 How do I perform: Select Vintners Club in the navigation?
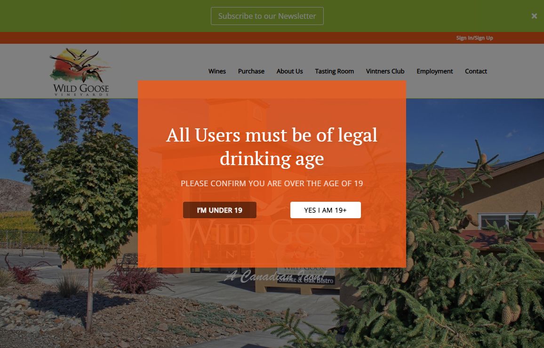385,71
